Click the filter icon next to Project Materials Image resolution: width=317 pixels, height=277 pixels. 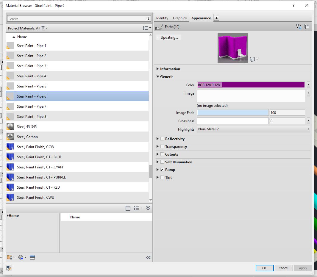pyautogui.click(x=42, y=28)
